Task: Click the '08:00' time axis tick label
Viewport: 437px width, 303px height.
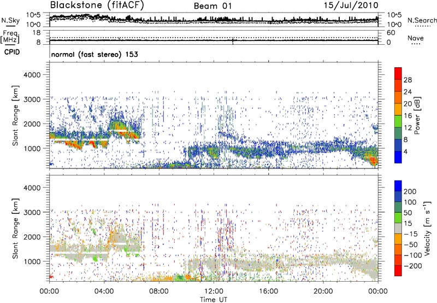Action: pyautogui.click(x=159, y=292)
